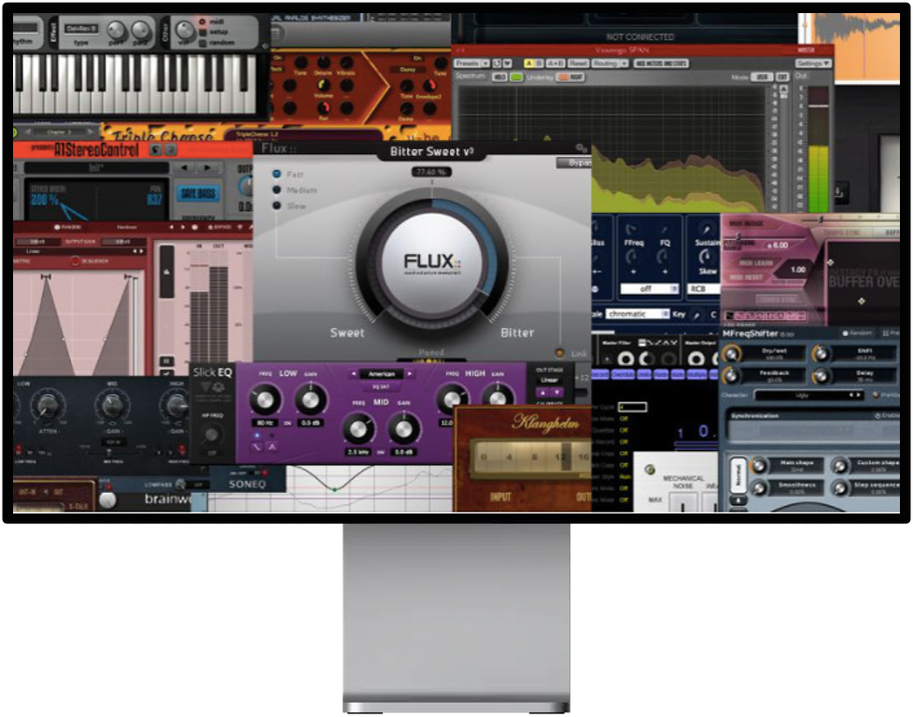Open the Routing dropdown in Voxengo SPAN
Viewport: 913px width, 717px height.
click(611, 63)
